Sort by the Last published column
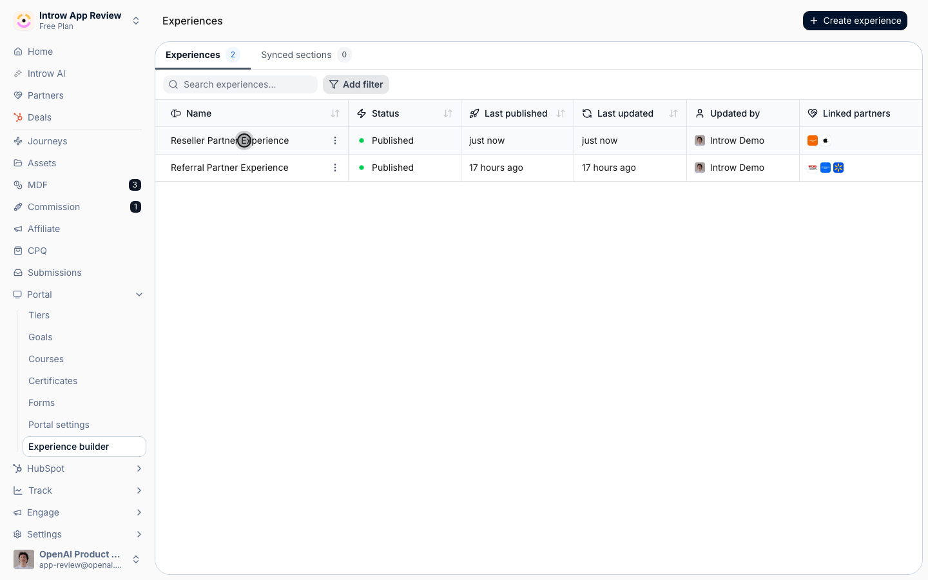928x580 pixels. [561, 113]
